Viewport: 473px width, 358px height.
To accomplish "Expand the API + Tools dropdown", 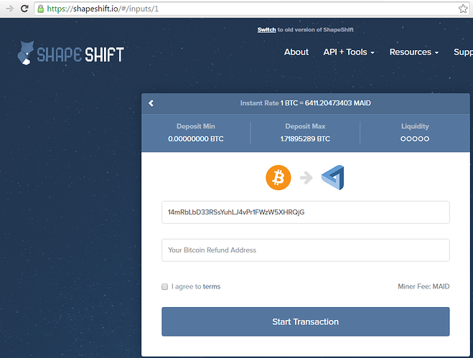I will pyautogui.click(x=349, y=52).
